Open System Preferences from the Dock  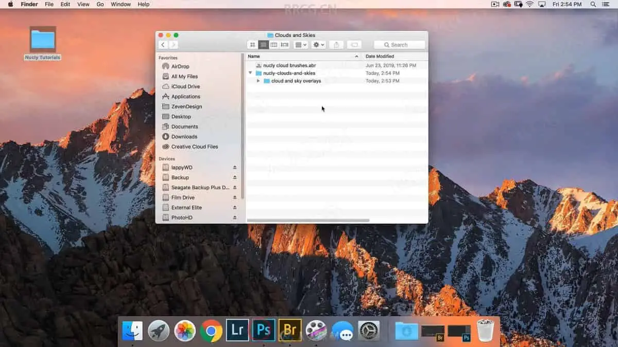[x=369, y=331]
